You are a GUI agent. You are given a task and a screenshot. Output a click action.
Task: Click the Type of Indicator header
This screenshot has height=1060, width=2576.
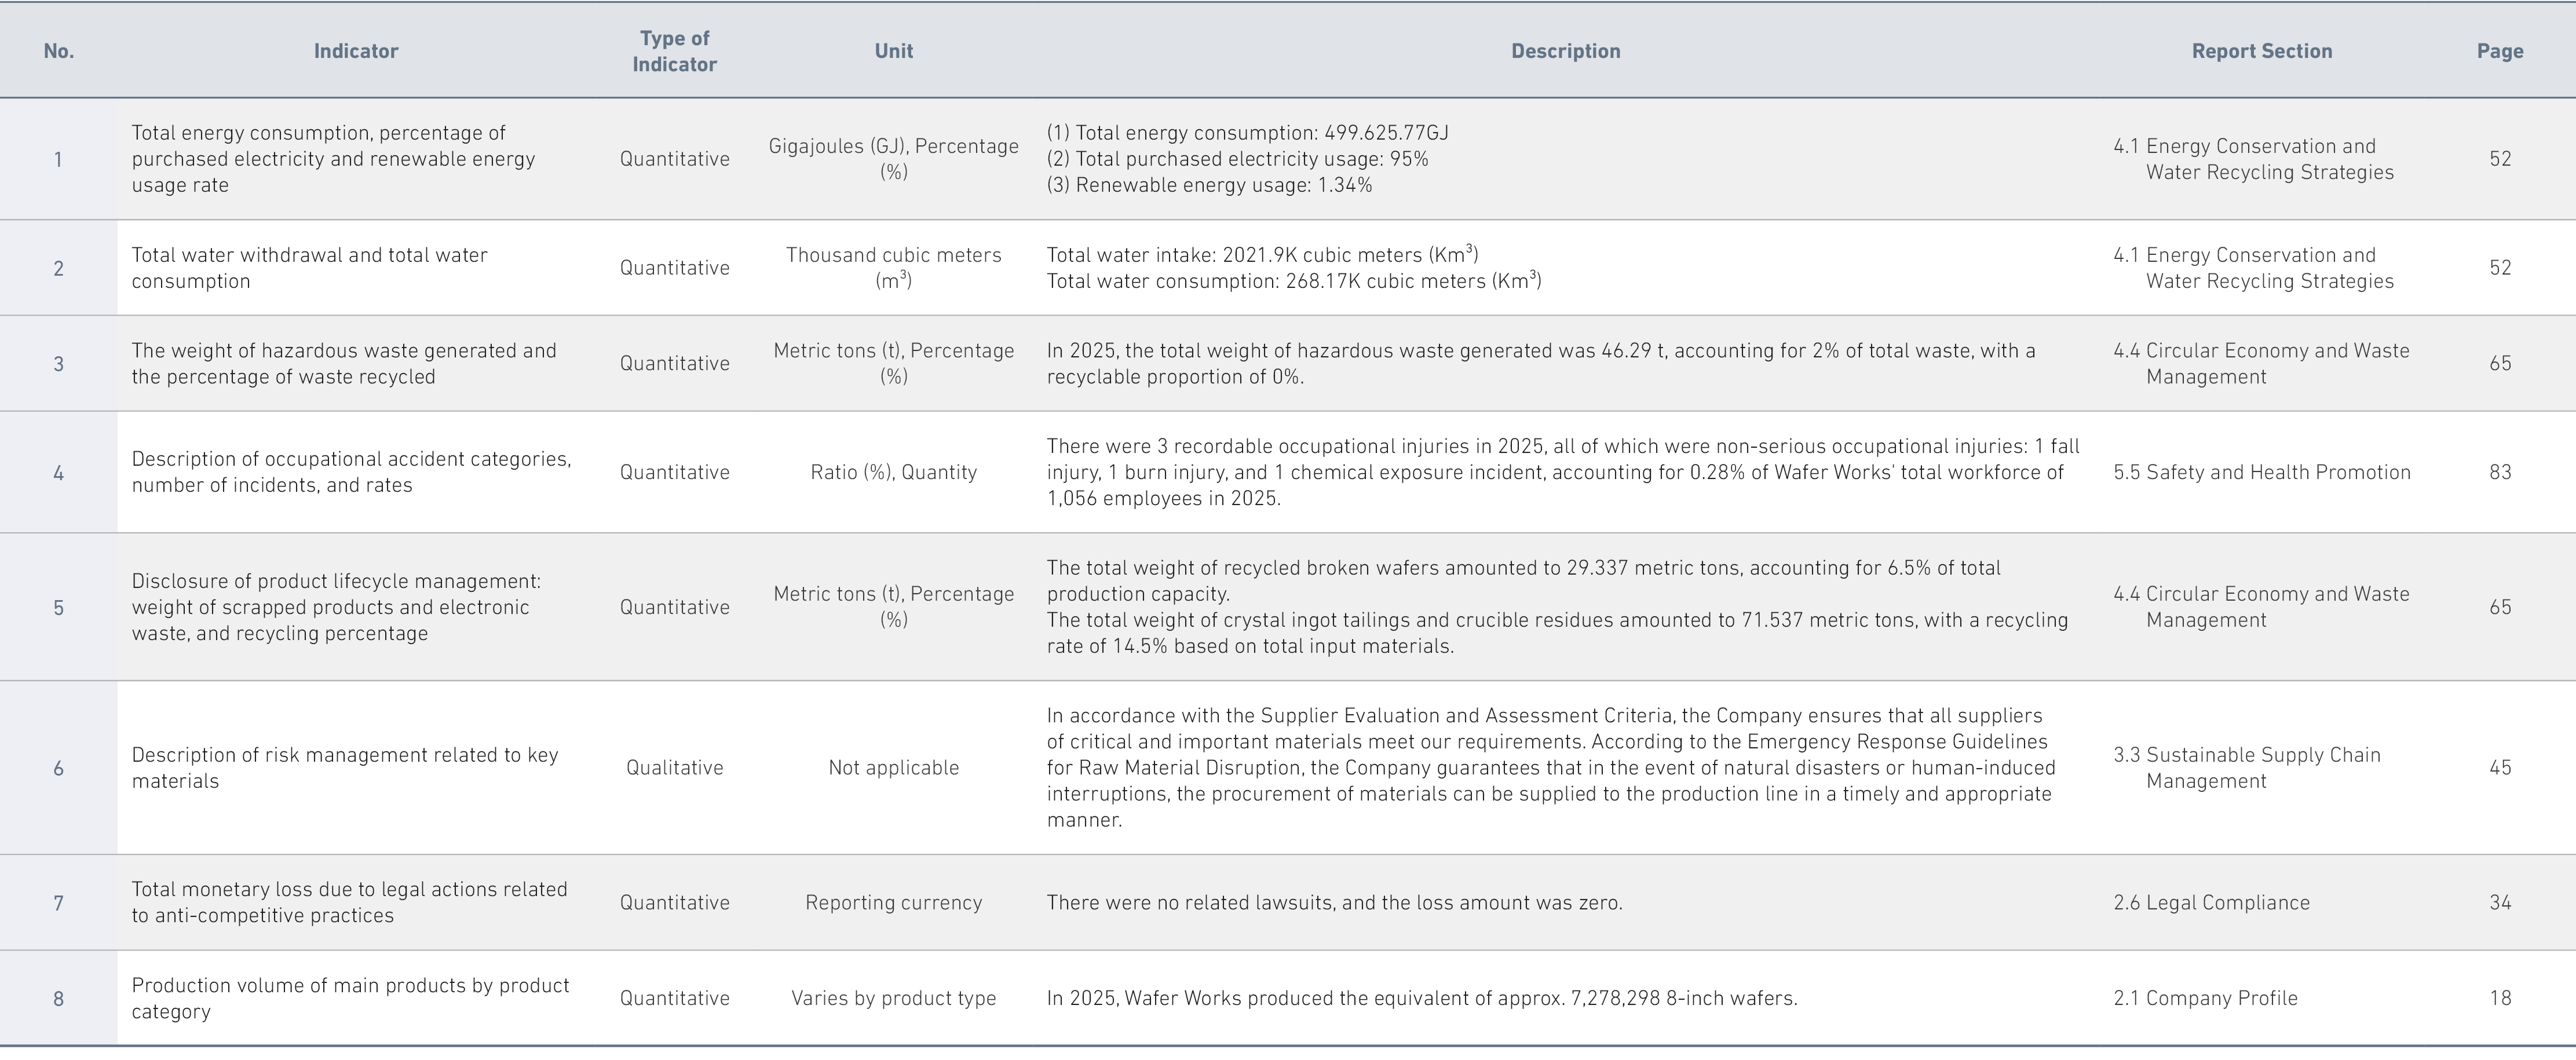tap(674, 51)
